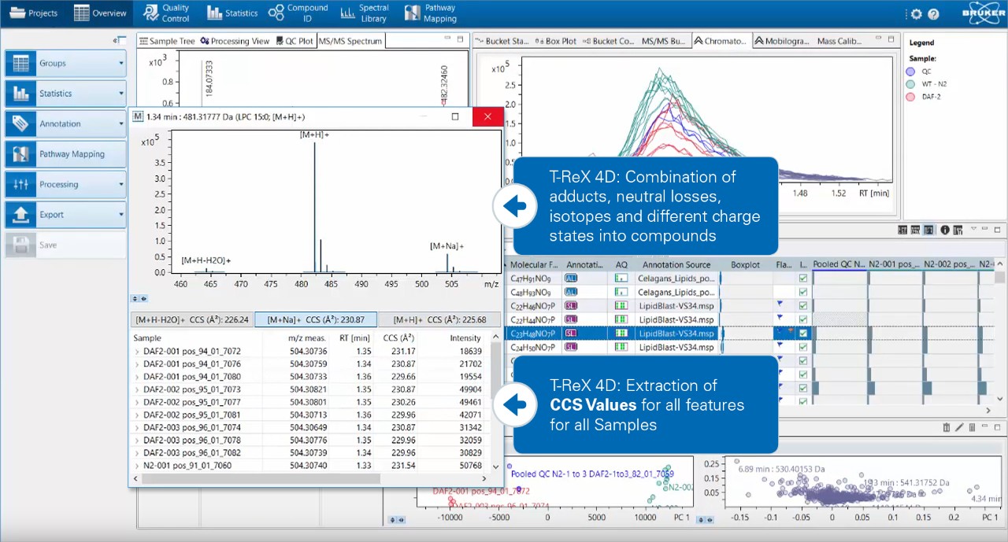
Task: Click the info icon above the bucket table
Action: click(x=944, y=230)
